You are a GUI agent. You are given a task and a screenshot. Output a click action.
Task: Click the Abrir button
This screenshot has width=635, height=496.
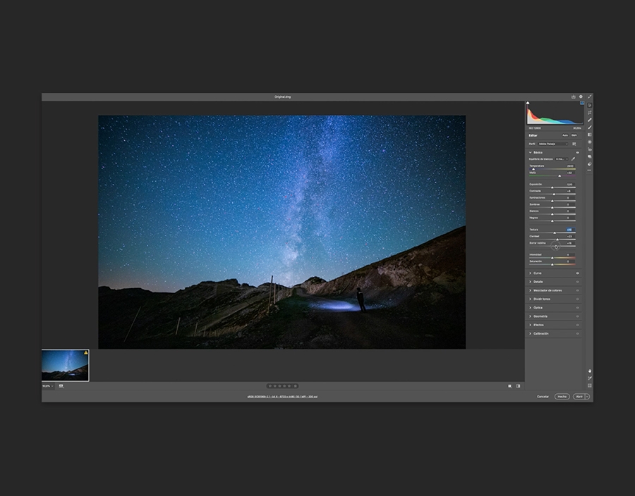pyautogui.click(x=579, y=397)
